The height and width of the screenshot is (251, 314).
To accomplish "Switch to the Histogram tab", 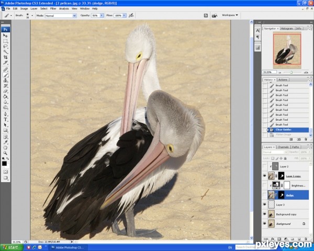I will (287, 28).
